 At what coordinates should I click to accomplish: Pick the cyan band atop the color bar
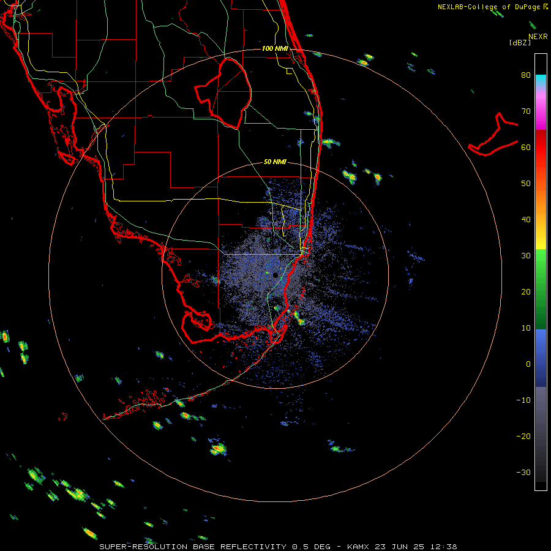(541, 80)
